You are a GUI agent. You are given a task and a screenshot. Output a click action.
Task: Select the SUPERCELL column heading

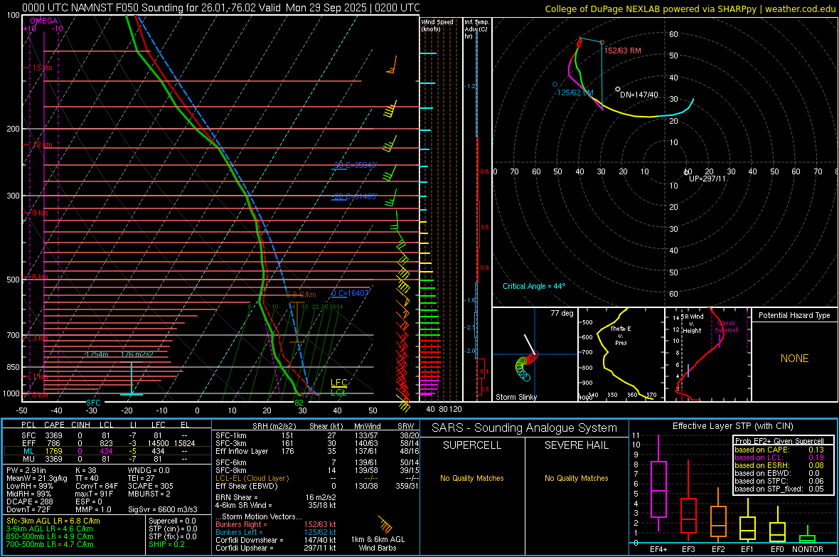(472, 445)
